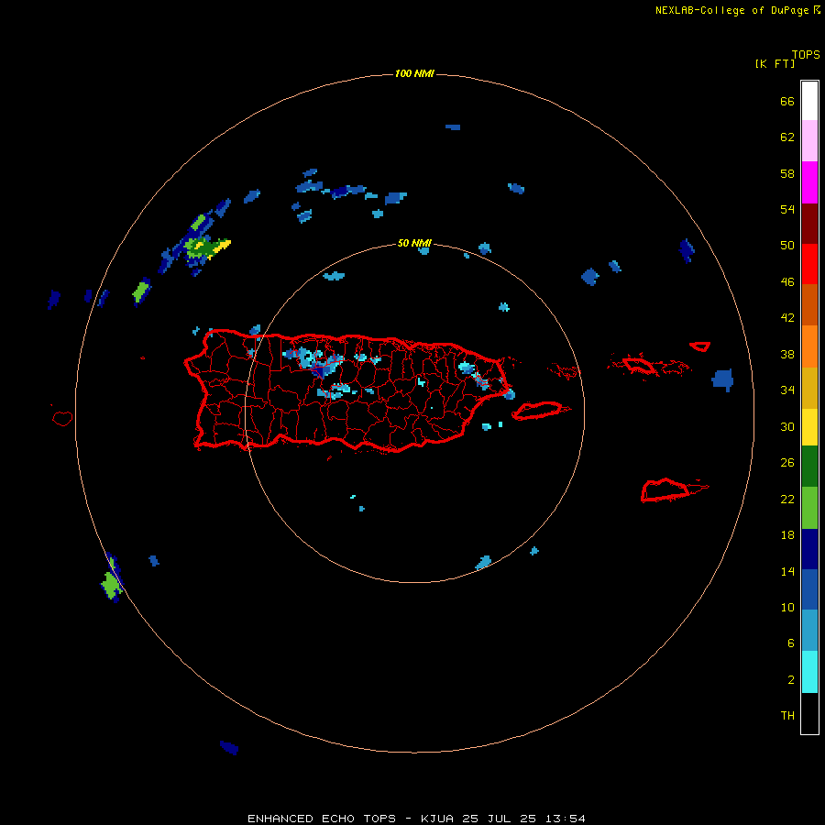Click the "62" legend value

pos(787,137)
